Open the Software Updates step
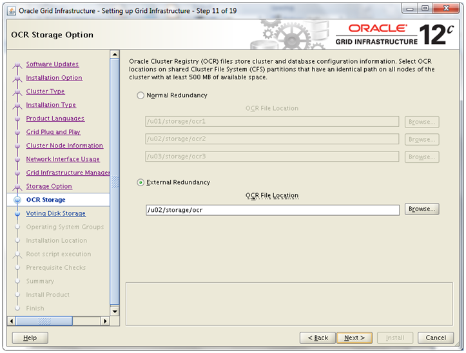The height and width of the screenshot is (353, 466). click(x=52, y=64)
